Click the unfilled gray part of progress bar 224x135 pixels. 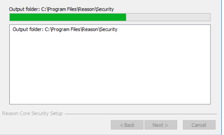click(x=168, y=17)
